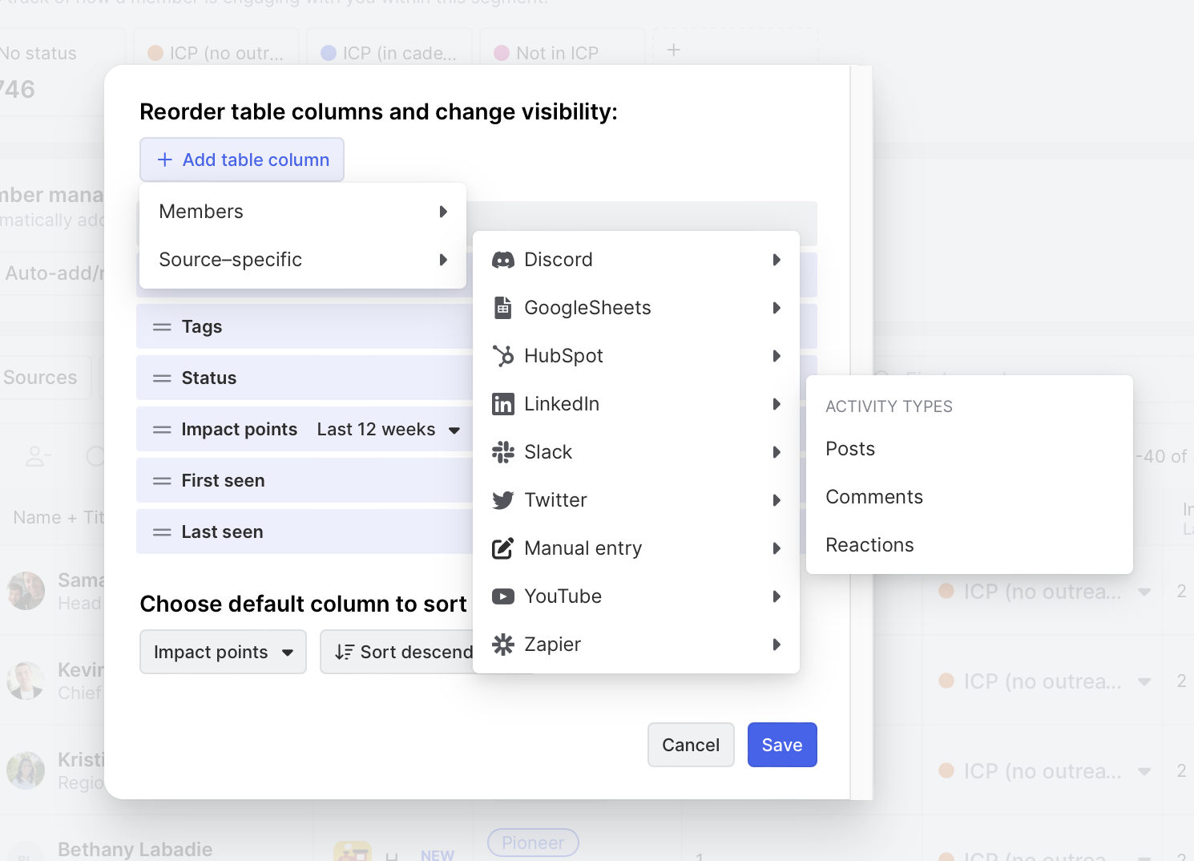
Task: Click the YouTube play icon
Action: click(x=502, y=596)
